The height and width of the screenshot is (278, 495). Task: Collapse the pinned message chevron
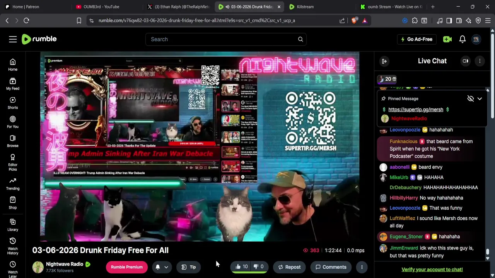click(480, 99)
